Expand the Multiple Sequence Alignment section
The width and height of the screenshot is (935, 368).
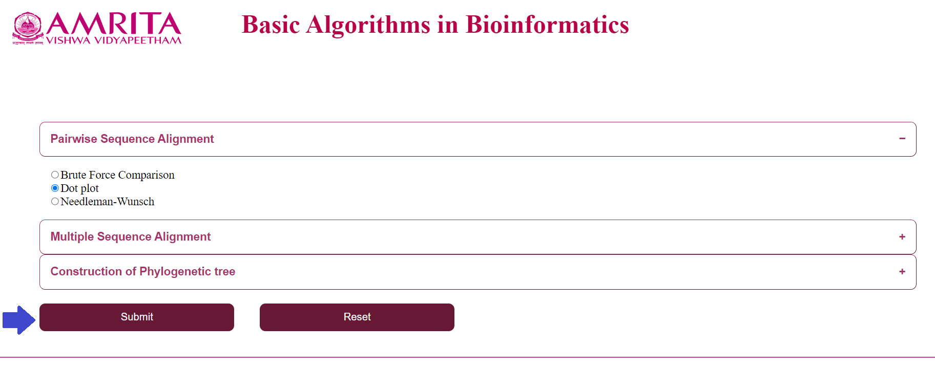477,237
